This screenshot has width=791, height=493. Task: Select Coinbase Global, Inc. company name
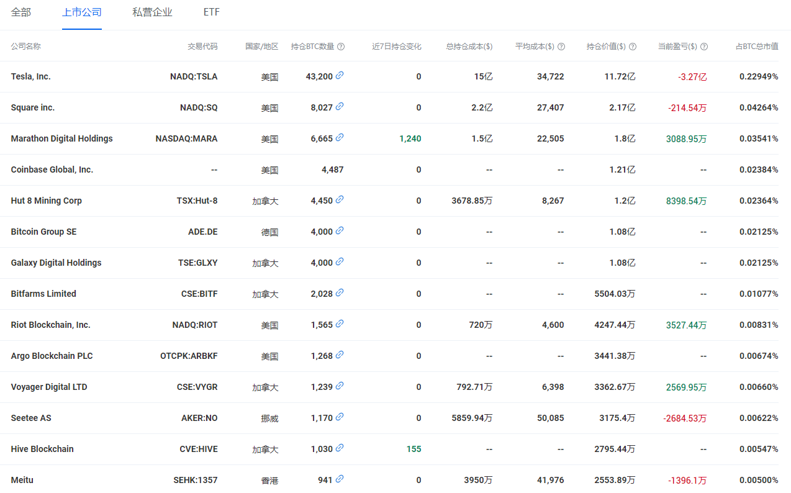(x=52, y=170)
